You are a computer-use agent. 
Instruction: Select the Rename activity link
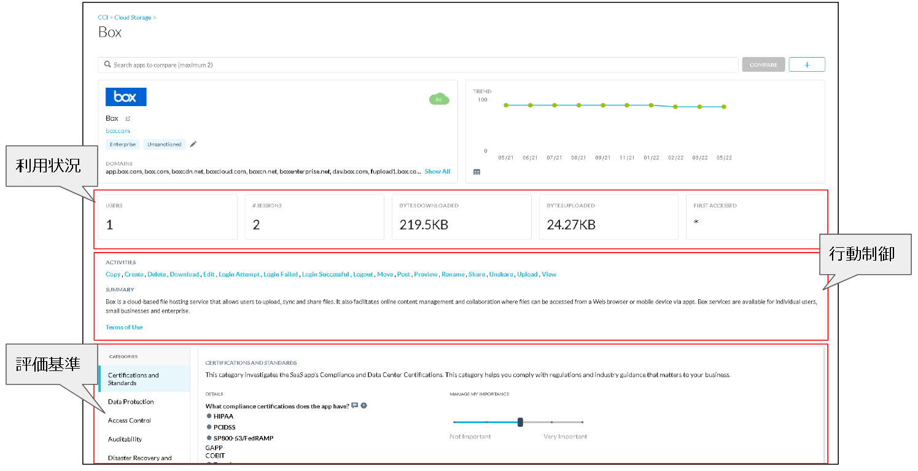453,274
